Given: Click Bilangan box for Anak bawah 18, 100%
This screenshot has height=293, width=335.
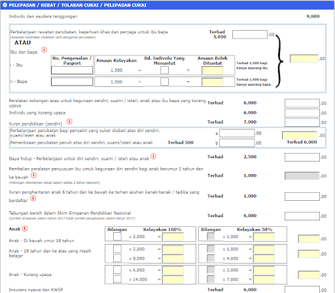Looking at the screenshot, I should (117, 237).
